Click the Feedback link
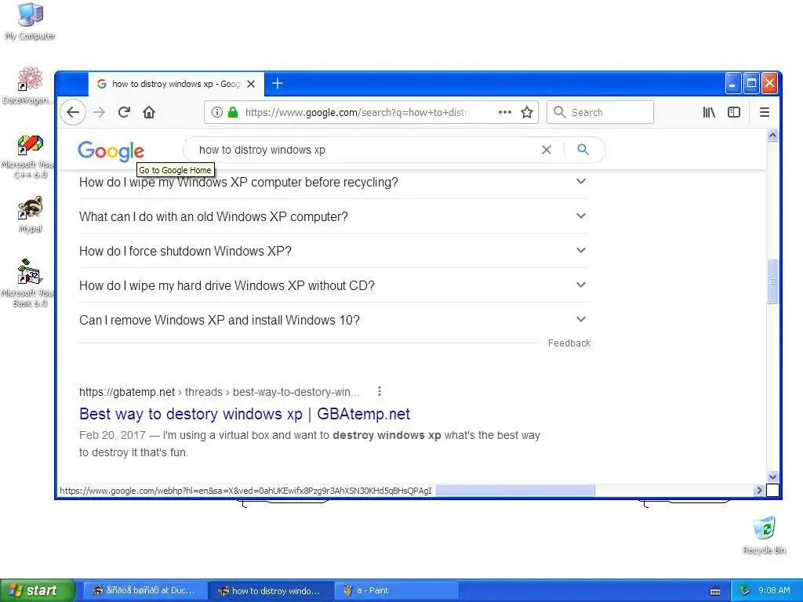The height and width of the screenshot is (602, 803). (569, 343)
